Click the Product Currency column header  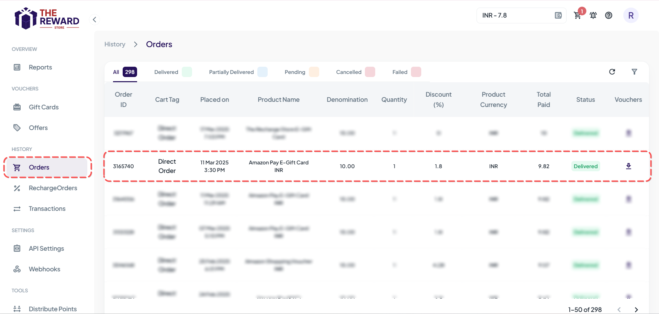click(493, 99)
